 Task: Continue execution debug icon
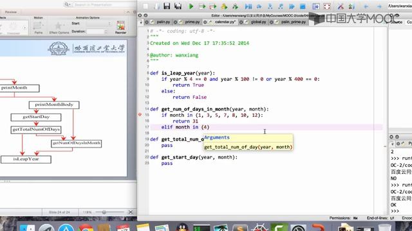point(292,6)
